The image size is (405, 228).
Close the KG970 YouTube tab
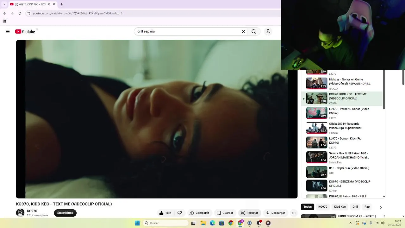coord(54,4)
